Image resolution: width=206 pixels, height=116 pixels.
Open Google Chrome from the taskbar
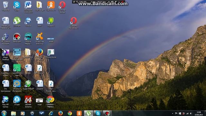(70, 113)
